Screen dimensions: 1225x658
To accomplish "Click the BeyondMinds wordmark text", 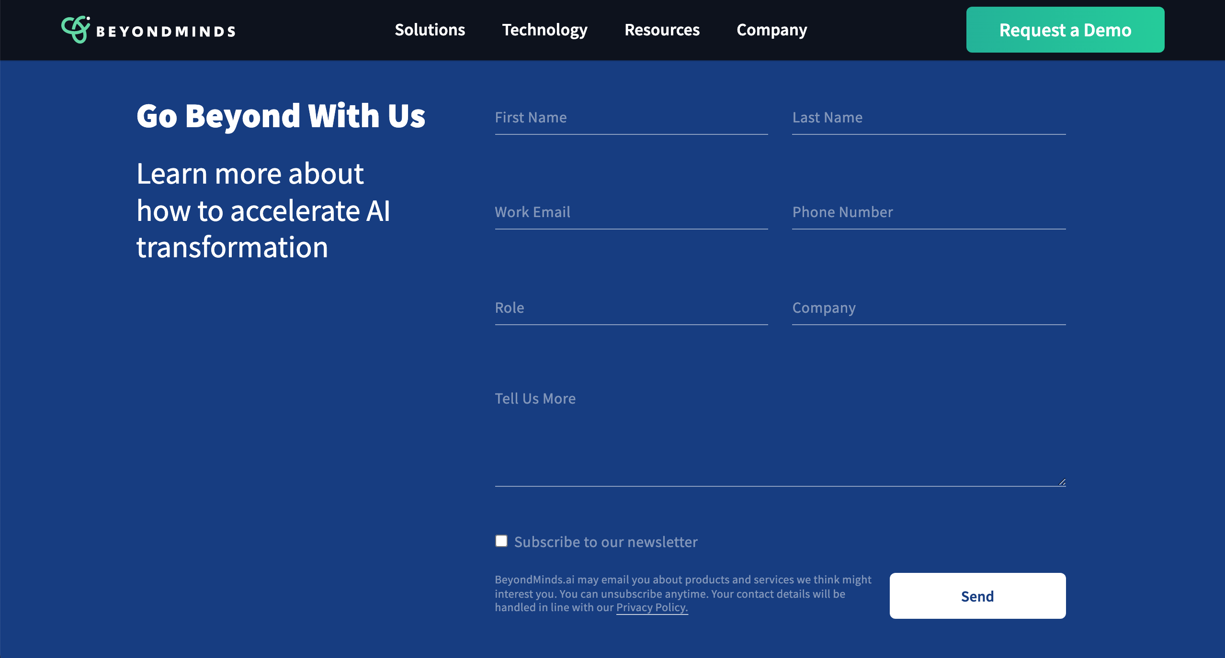I will 166,32.
